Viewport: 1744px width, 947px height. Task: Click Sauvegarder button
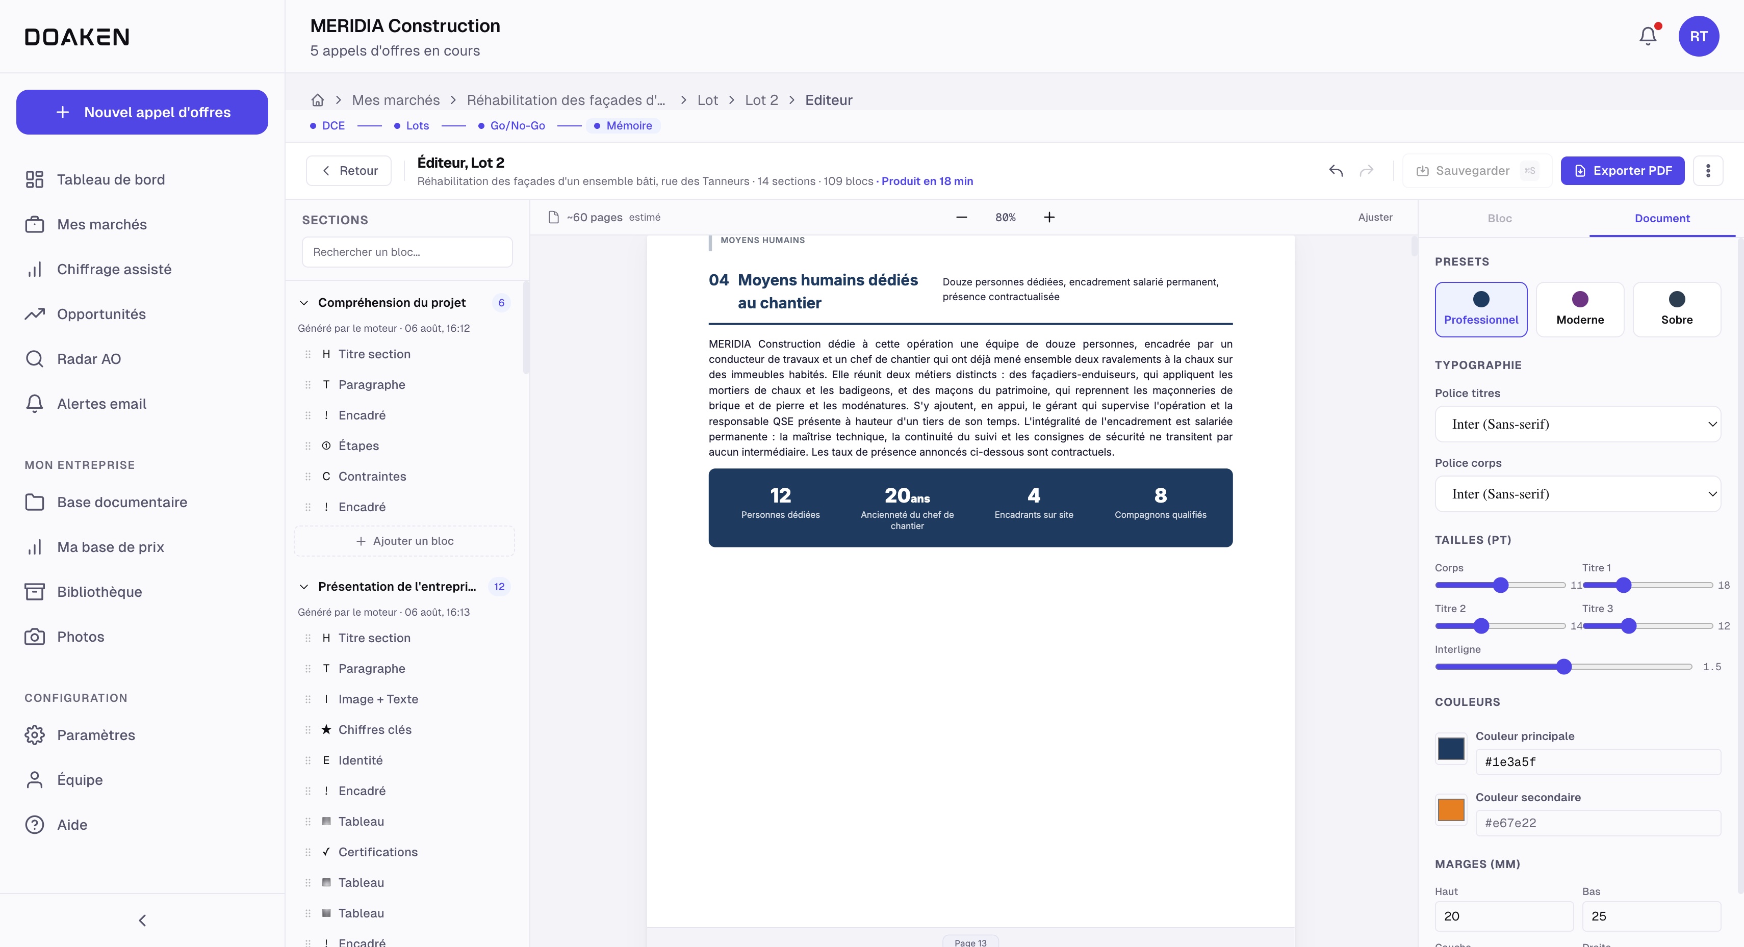pyautogui.click(x=1477, y=171)
